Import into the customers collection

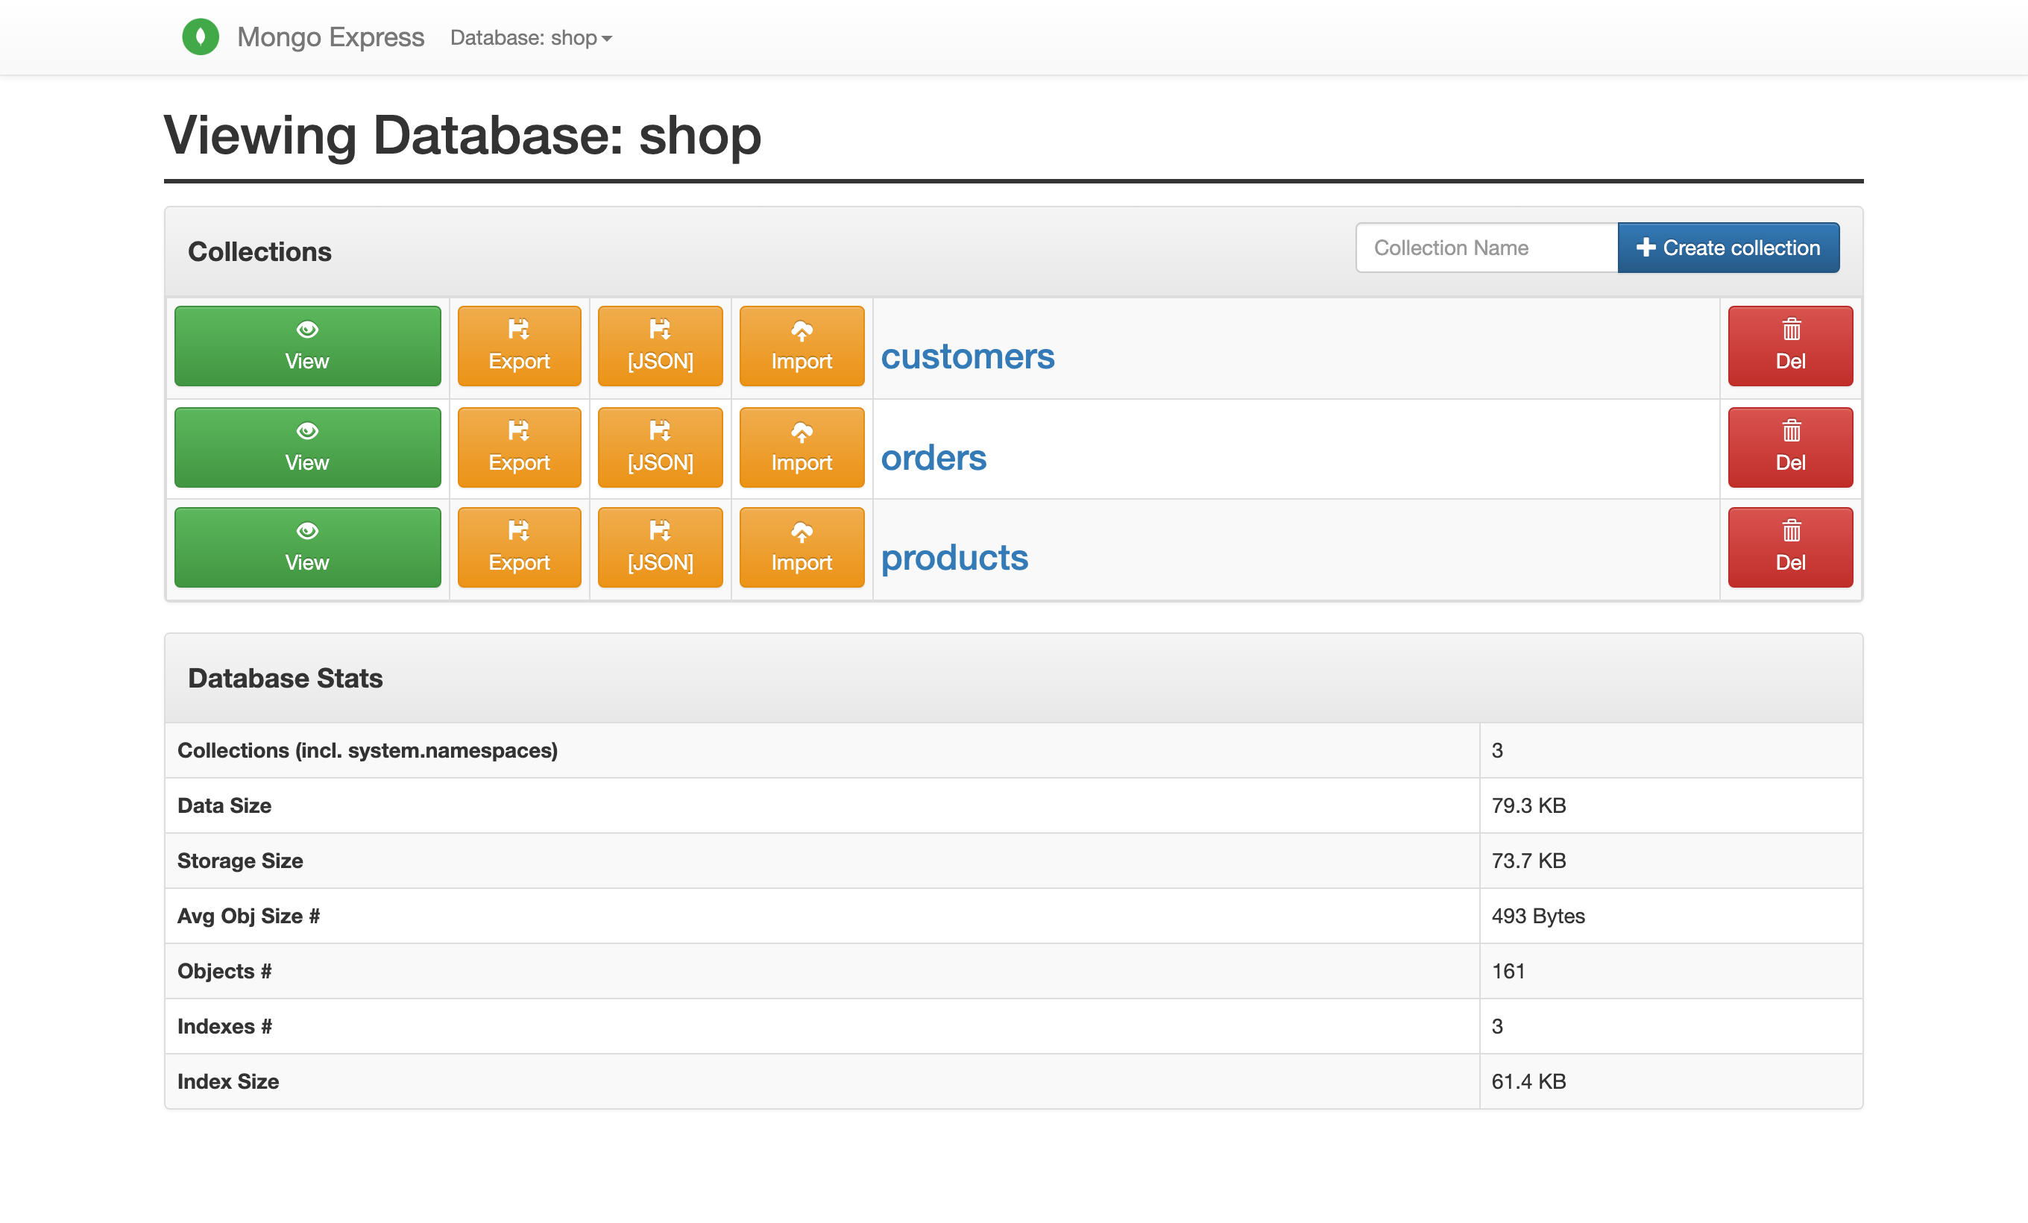[802, 347]
